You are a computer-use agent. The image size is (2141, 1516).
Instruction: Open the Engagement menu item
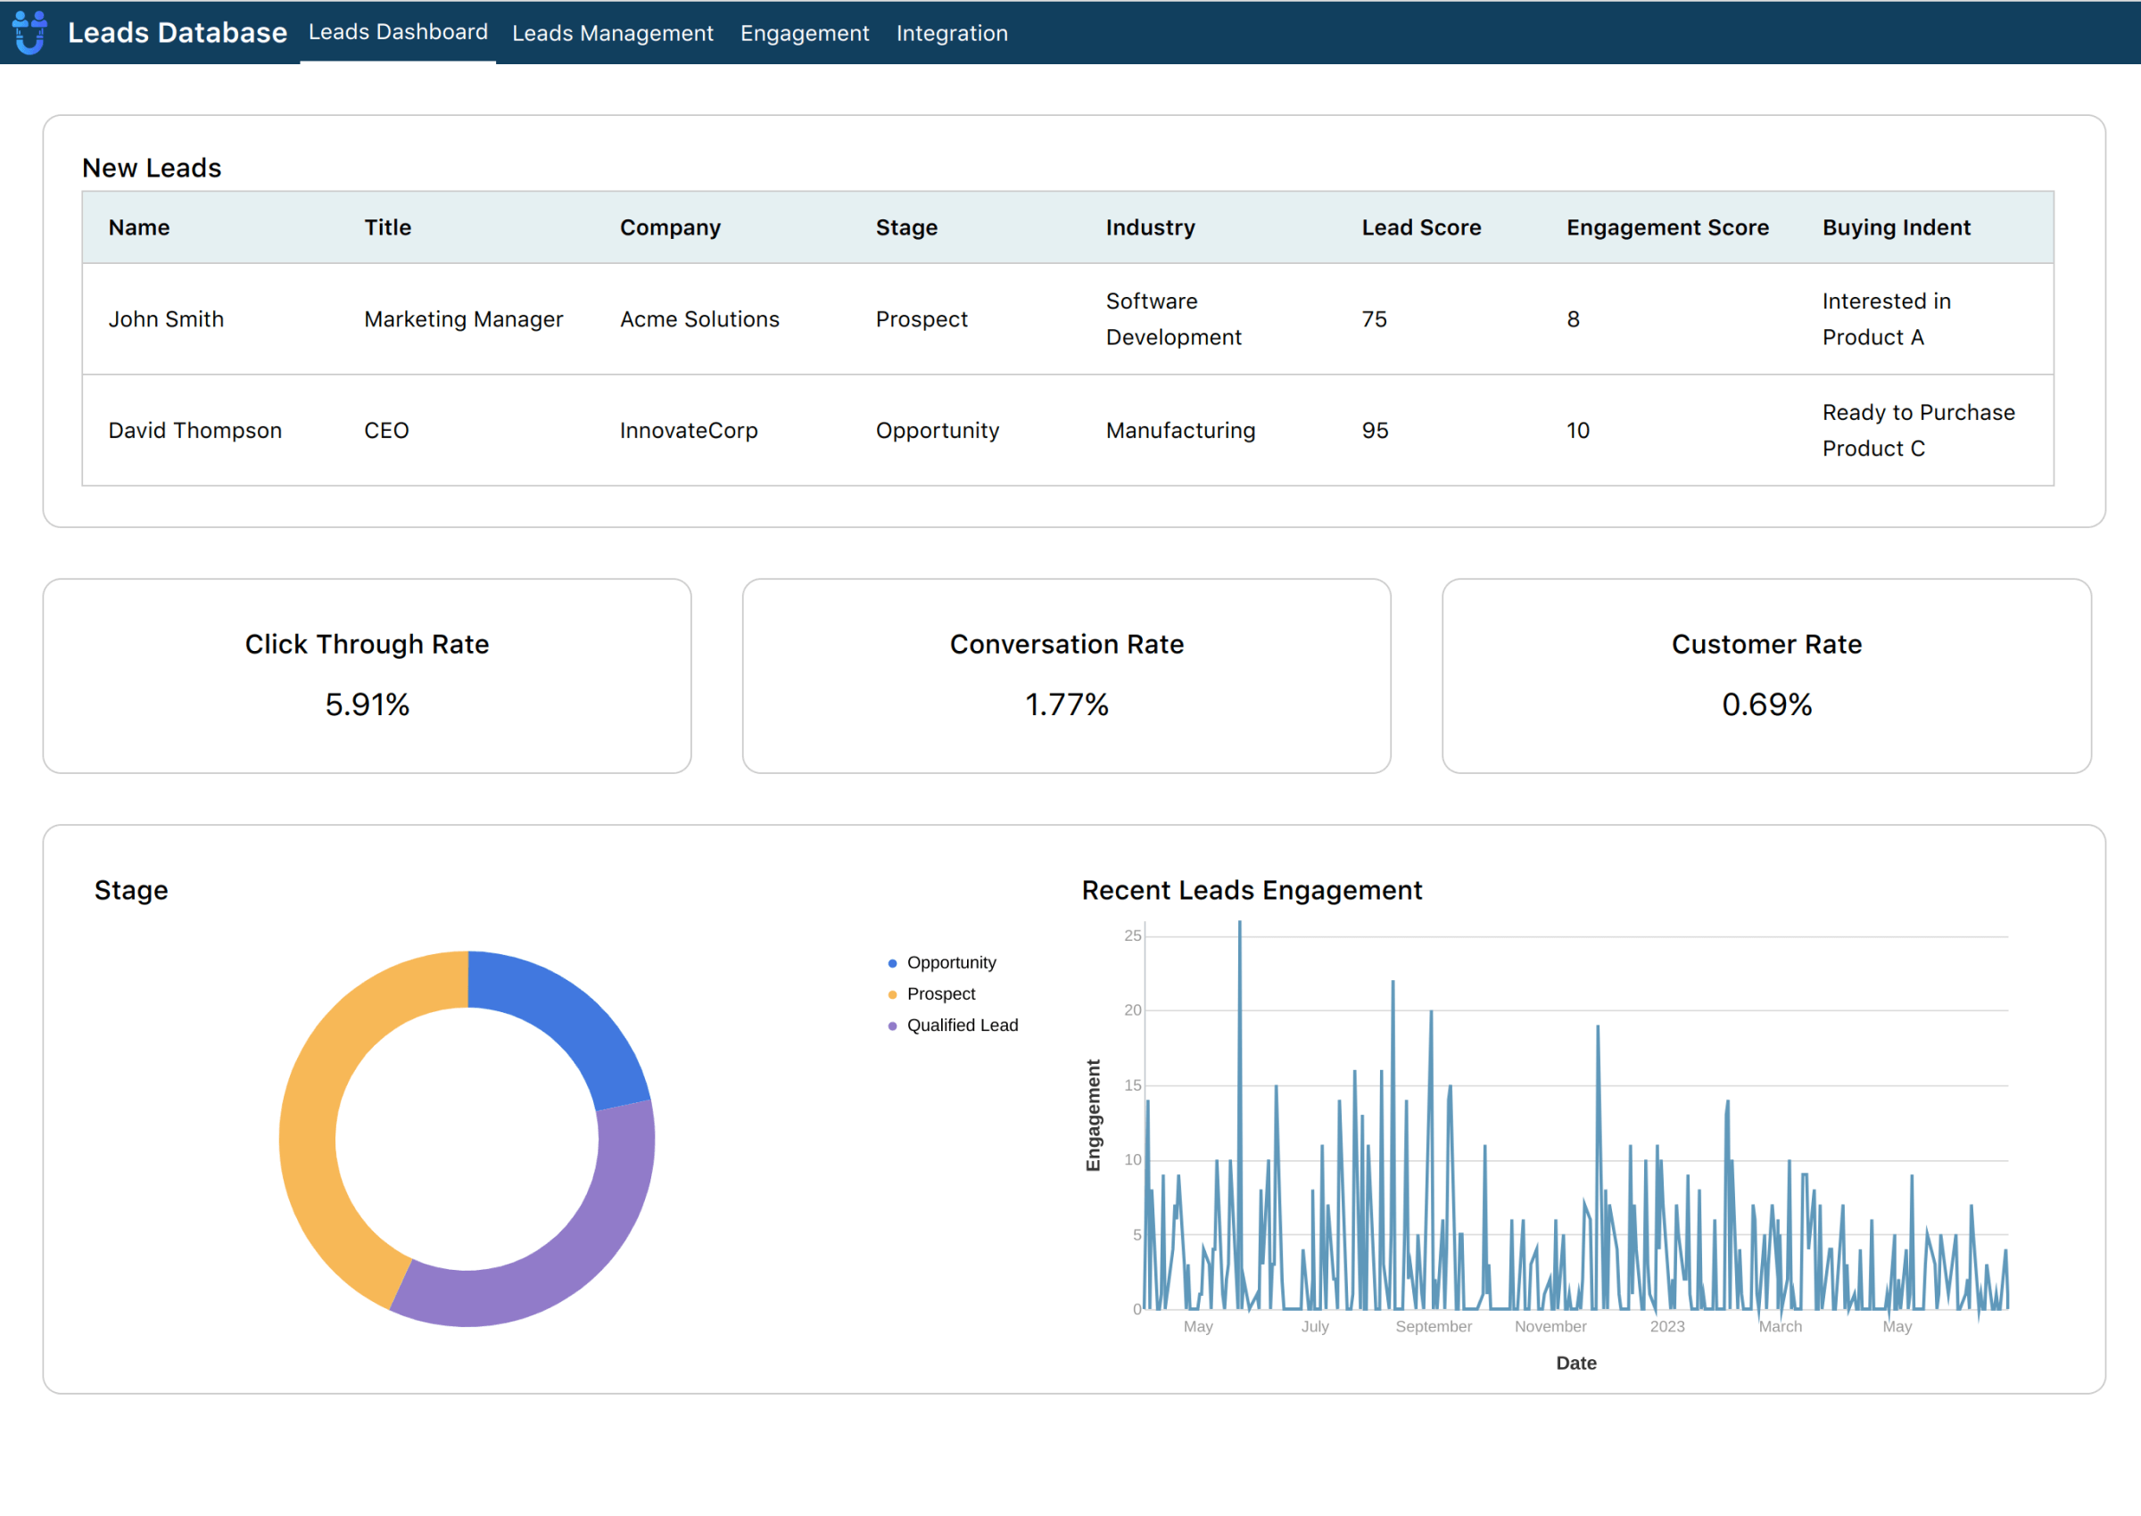coord(804,34)
